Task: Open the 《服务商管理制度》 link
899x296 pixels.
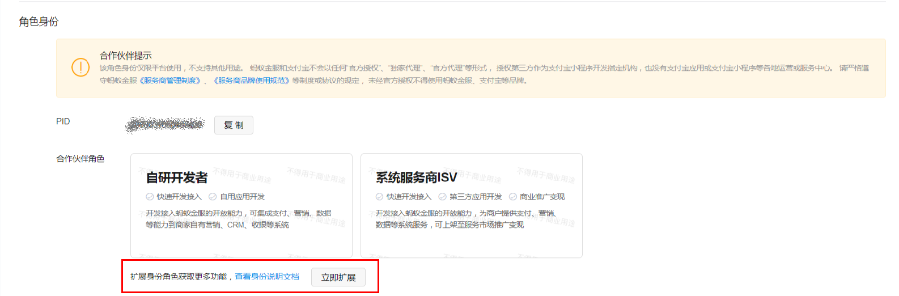Action: [170, 81]
